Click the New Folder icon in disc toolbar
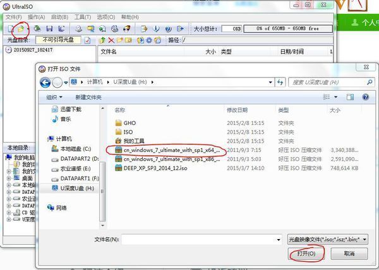 pyautogui.click(x=120, y=40)
